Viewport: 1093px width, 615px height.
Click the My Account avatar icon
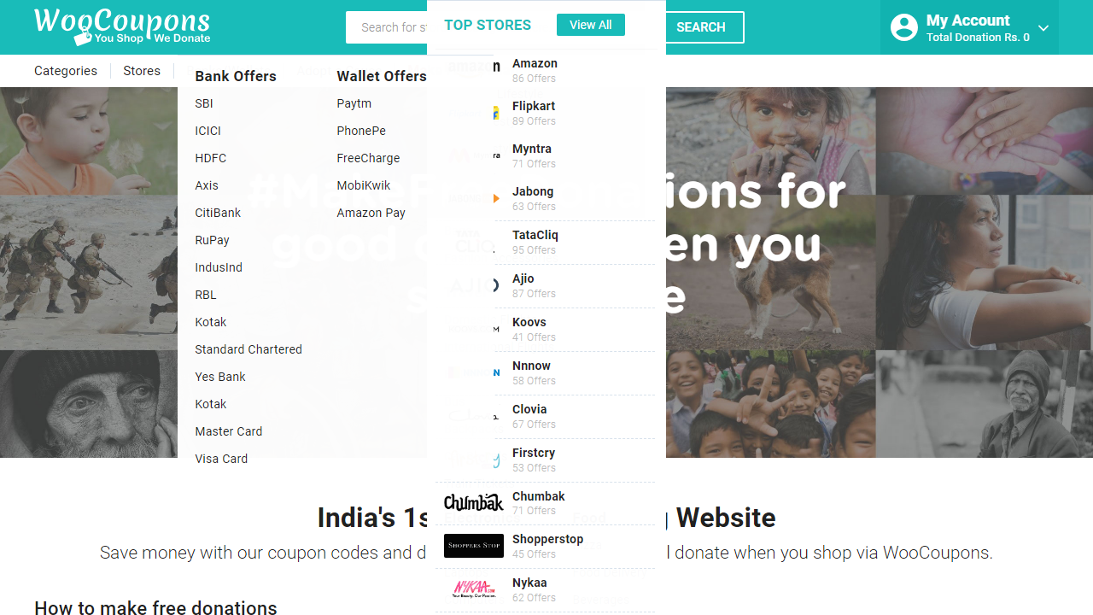coord(903,27)
